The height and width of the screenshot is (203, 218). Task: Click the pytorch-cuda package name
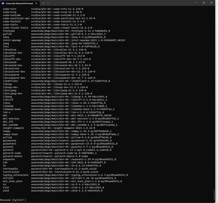tap(12, 153)
